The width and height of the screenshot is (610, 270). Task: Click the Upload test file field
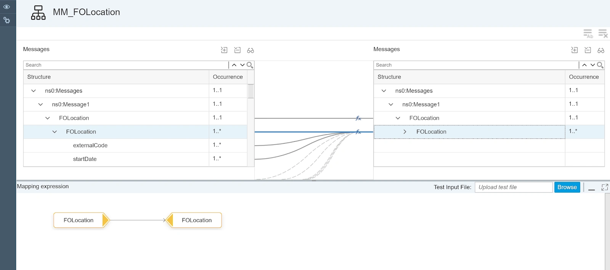coord(514,187)
